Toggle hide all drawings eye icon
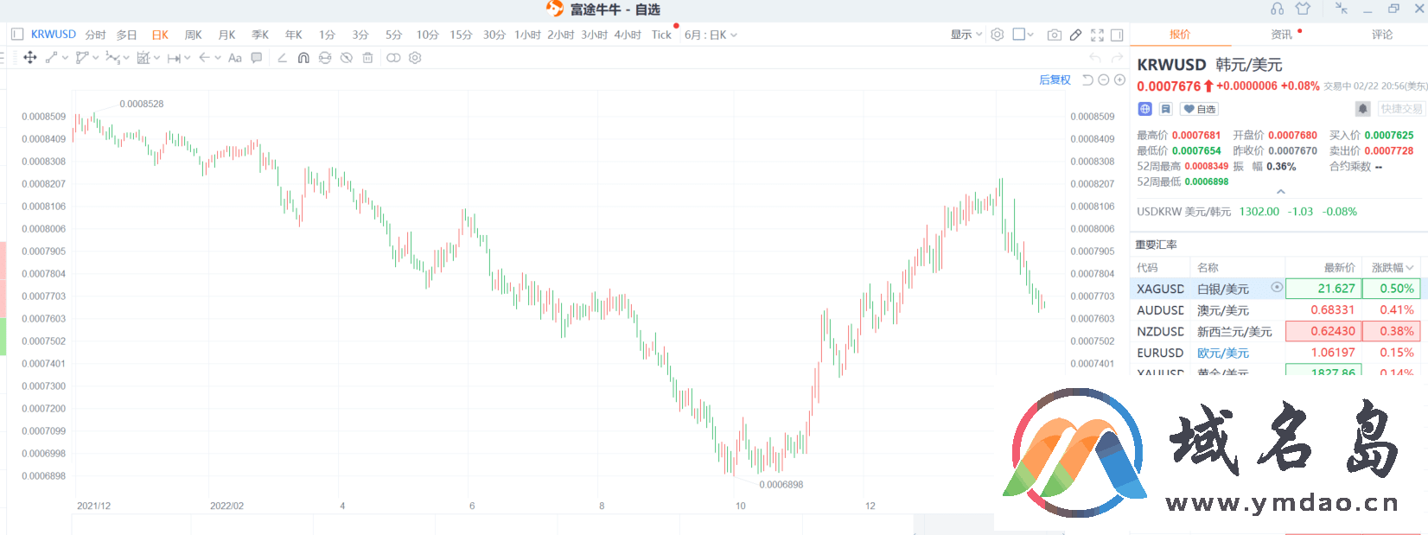The width and height of the screenshot is (1428, 535). coord(346,58)
